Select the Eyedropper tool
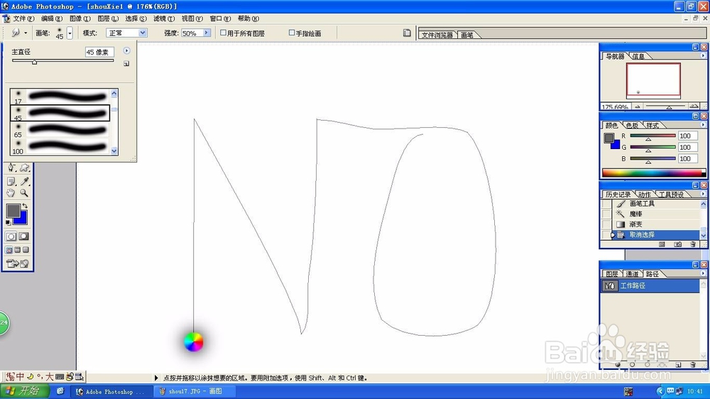This screenshot has height=399, width=710. click(24, 181)
